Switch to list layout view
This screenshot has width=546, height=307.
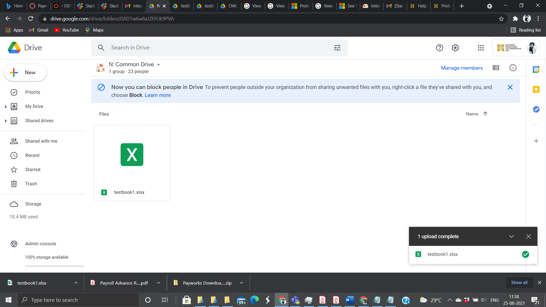pyautogui.click(x=496, y=68)
